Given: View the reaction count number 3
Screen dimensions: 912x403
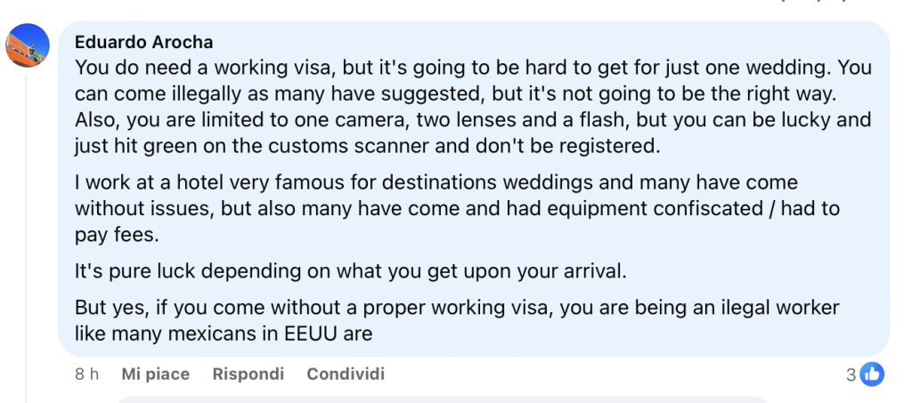Looking at the screenshot, I should pos(851,375).
